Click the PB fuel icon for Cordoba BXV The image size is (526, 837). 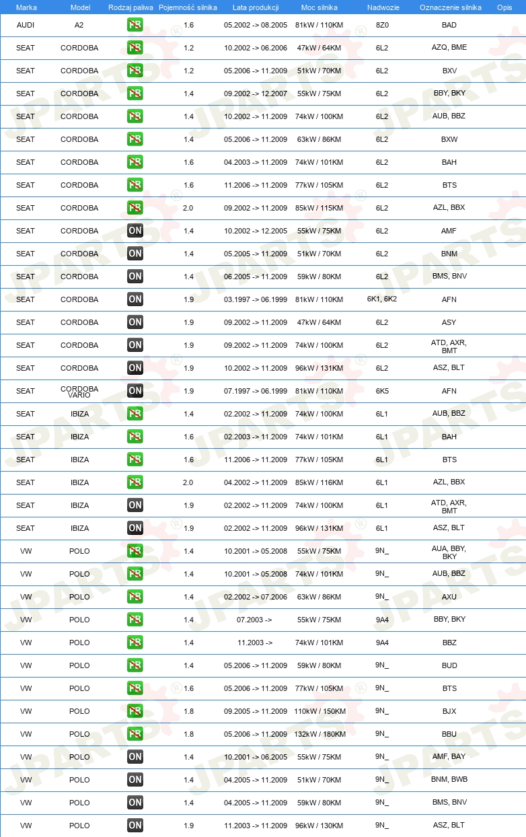pyautogui.click(x=135, y=71)
